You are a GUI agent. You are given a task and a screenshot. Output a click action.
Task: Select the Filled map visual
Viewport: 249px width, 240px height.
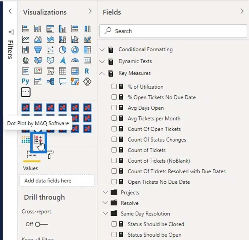click(x=38, y=60)
